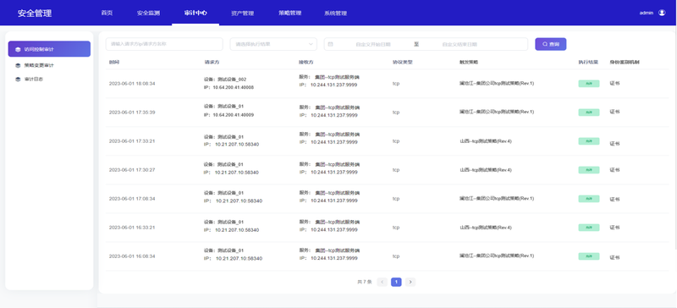
Task: Click the tcp protocol cell in 17:30:27 row
Action: (396, 170)
